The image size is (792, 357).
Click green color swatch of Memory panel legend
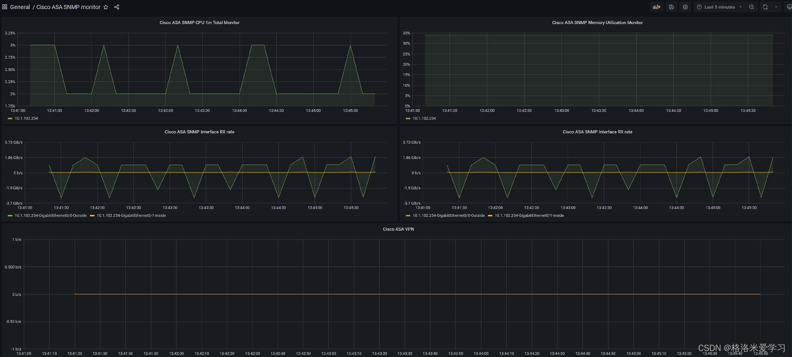click(408, 118)
